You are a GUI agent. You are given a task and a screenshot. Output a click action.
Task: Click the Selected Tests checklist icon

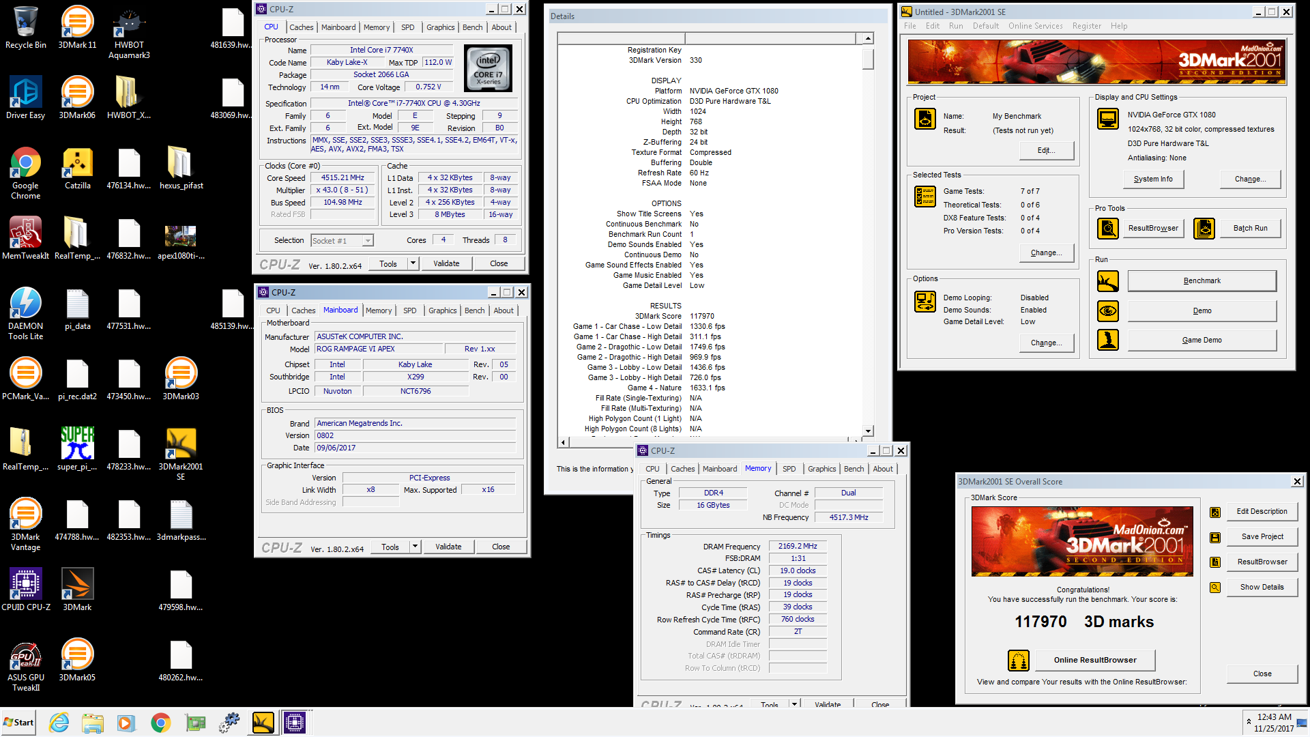coord(925,197)
